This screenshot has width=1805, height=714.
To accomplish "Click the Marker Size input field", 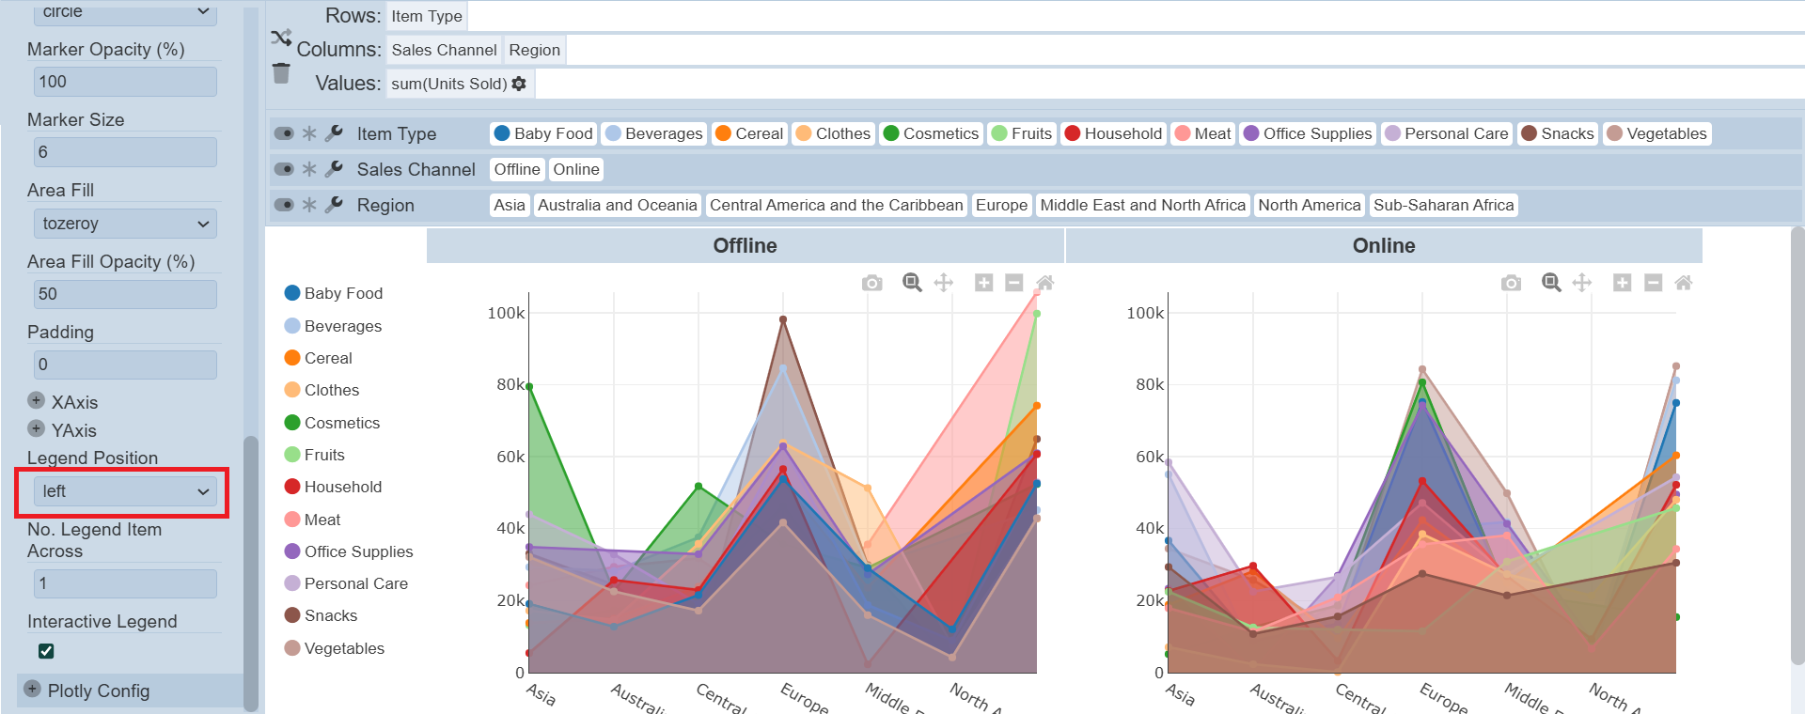I will 124,152.
